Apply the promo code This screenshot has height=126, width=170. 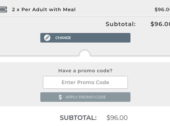point(85,97)
